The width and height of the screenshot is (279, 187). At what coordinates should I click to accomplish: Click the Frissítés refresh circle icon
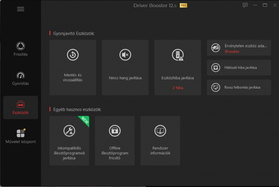pos(21,46)
